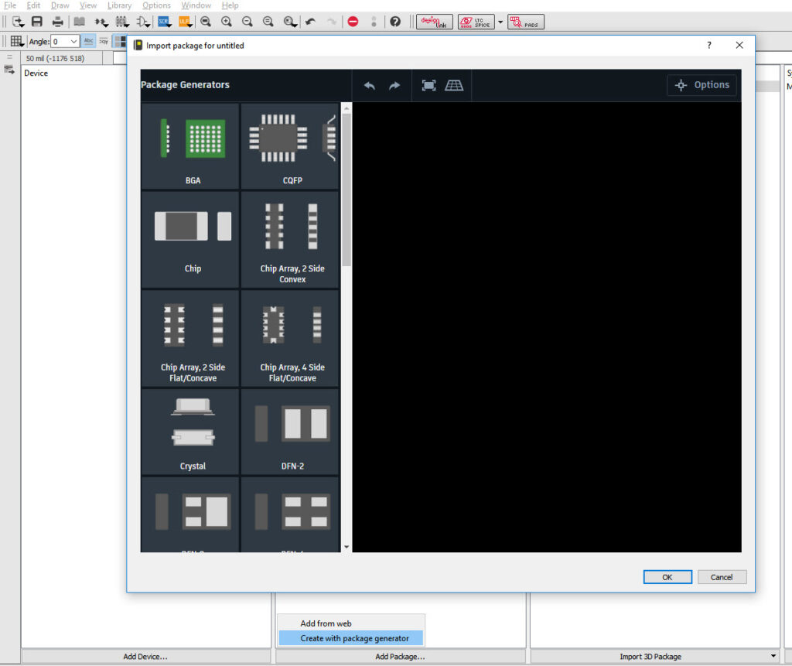Open the file export icon

pos(18,22)
